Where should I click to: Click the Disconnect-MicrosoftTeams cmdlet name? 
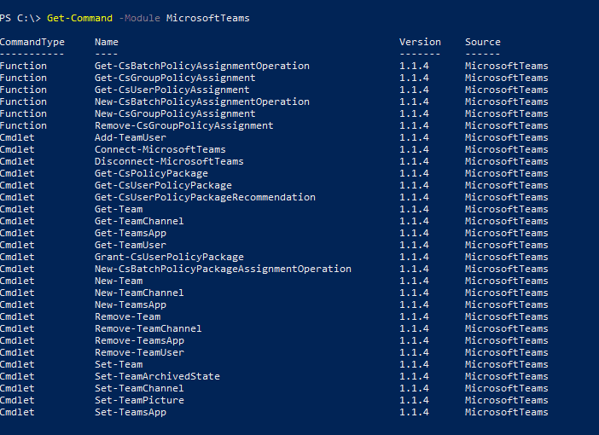pos(169,161)
